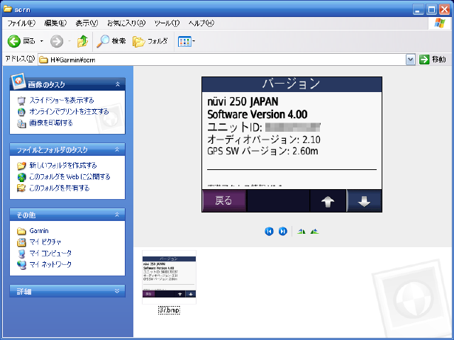
Task: Rotate image counterclockwise
Action: click(x=314, y=232)
